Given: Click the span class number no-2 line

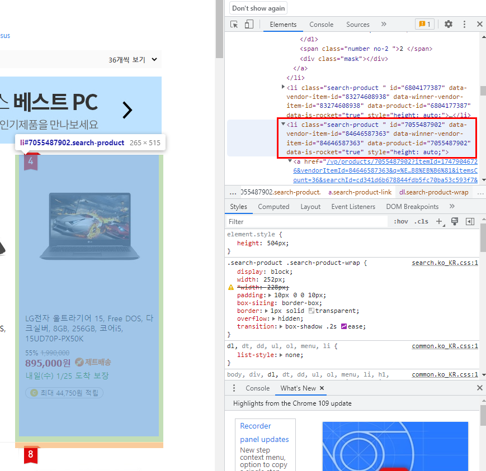Looking at the screenshot, I should [x=366, y=49].
